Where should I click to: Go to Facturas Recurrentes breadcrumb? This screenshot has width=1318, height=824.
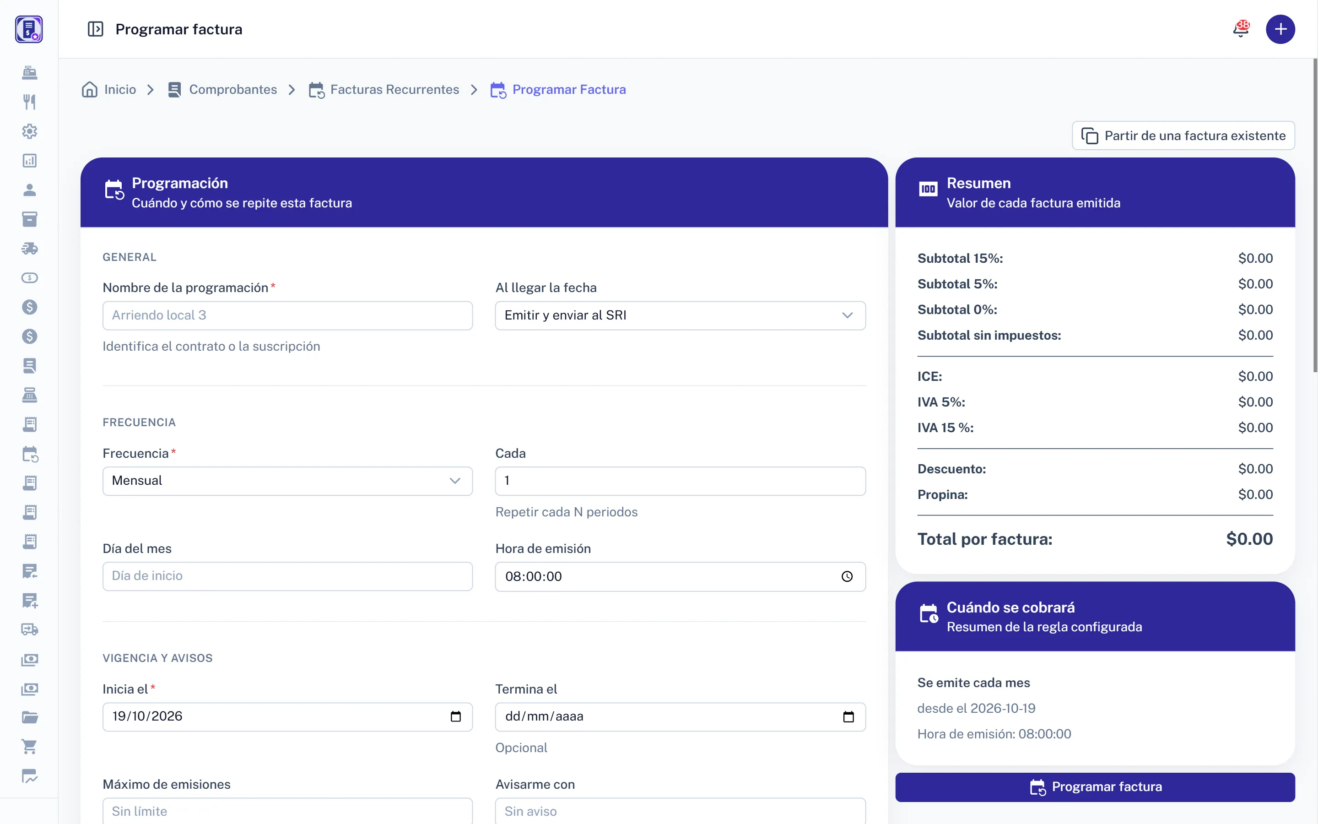(394, 89)
